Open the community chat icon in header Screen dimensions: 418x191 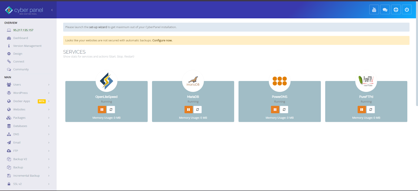pos(385,10)
